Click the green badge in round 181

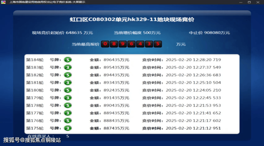(68, 83)
